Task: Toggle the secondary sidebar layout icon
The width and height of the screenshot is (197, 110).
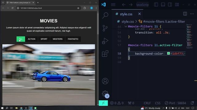Action: 170,5
